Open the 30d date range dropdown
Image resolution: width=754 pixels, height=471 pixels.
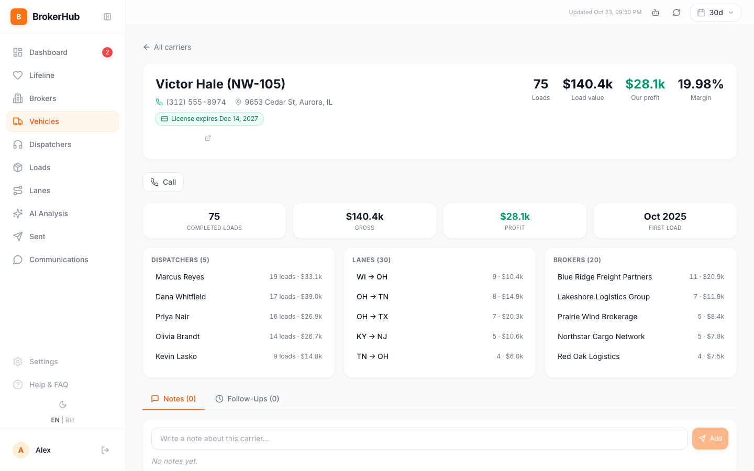(x=716, y=13)
